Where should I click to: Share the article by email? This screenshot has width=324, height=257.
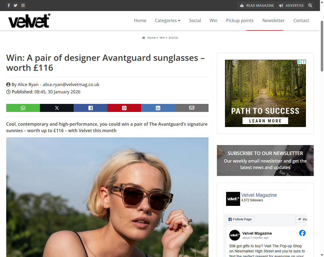(x=192, y=108)
